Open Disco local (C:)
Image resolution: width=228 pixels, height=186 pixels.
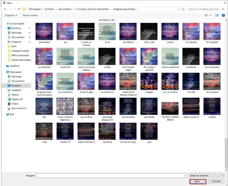19,108
